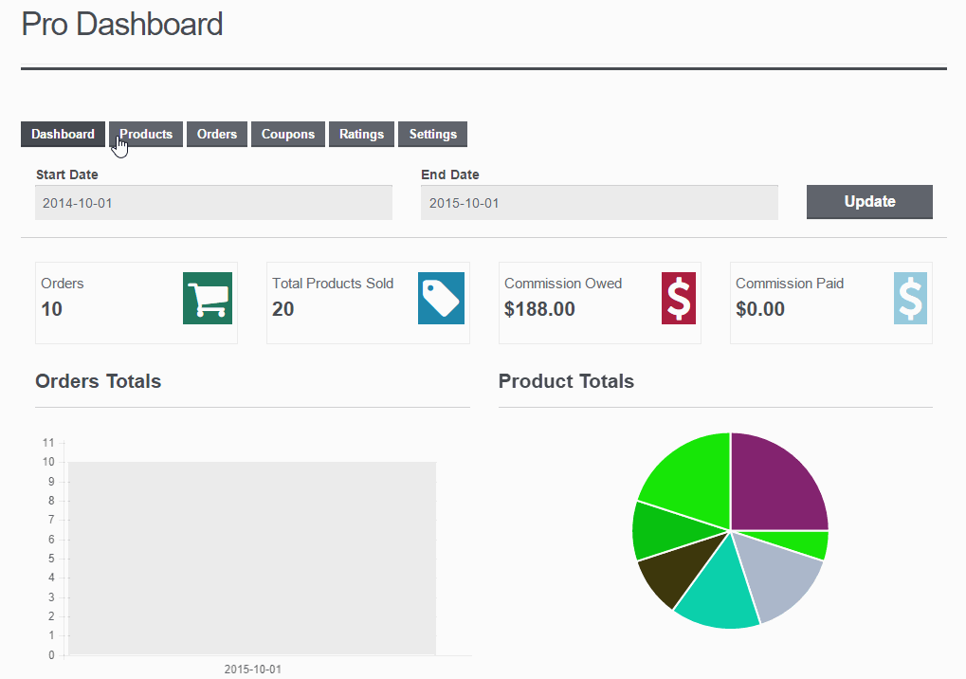The width and height of the screenshot is (966, 679).
Task: Click the Orders count value 10
Action: tap(52, 309)
